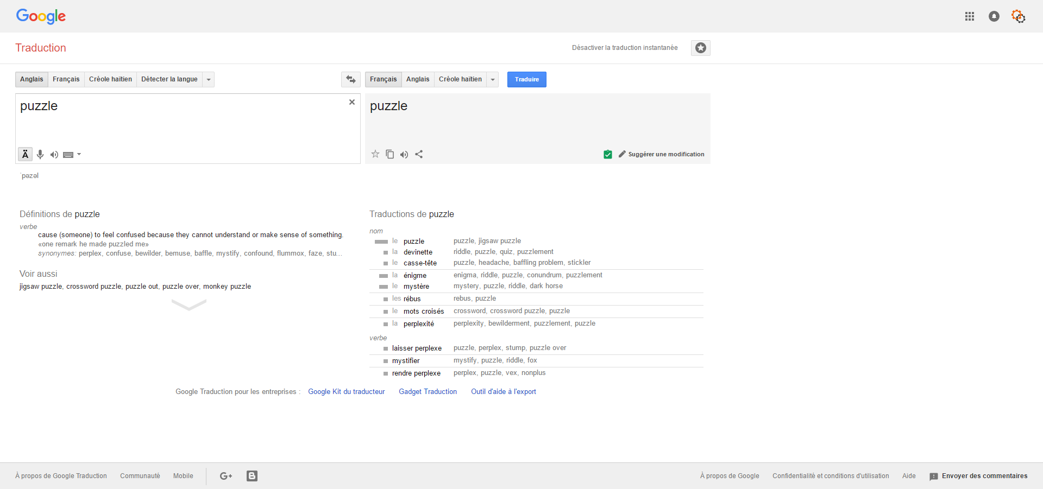This screenshot has height=489, width=1043.
Task: Expand source language dropdown list
Action: pos(209,80)
